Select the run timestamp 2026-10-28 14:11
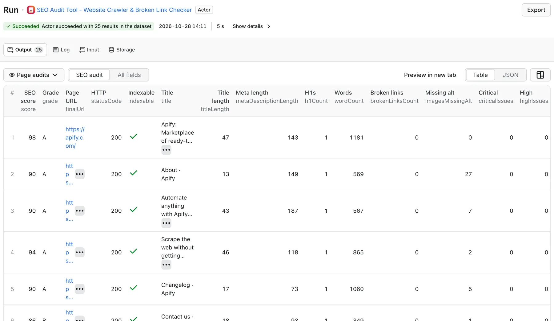The height and width of the screenshot is (321, 554). [x=183, y=26]
